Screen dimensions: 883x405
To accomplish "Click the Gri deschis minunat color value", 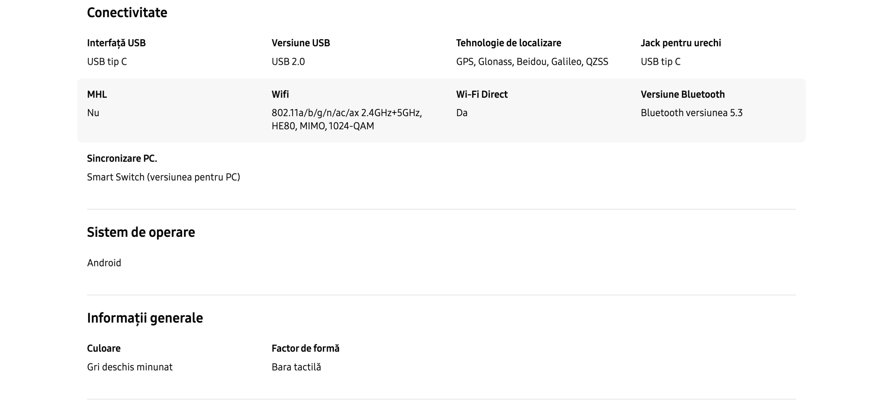I will coord(130,367).
